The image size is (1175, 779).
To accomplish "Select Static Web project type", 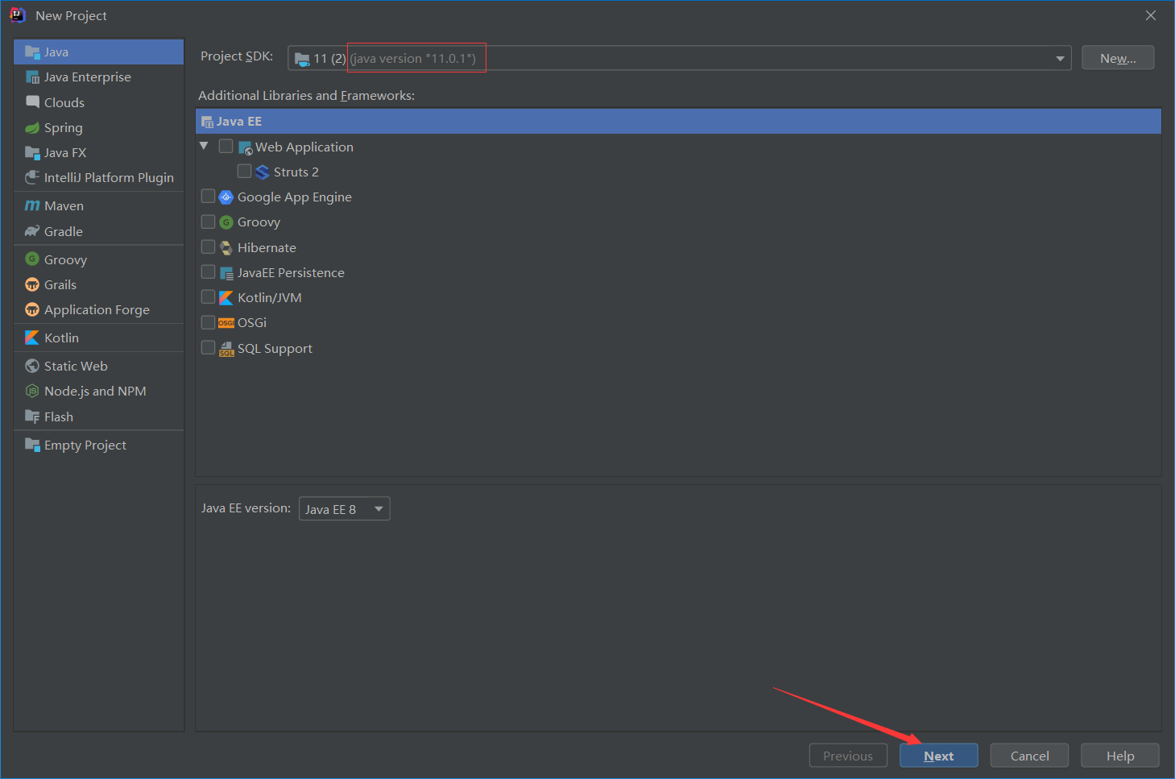I will pos(98,366).
